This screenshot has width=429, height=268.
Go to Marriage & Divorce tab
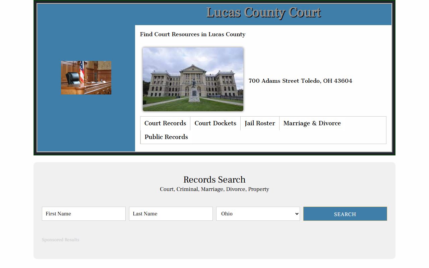coord(312,123)
